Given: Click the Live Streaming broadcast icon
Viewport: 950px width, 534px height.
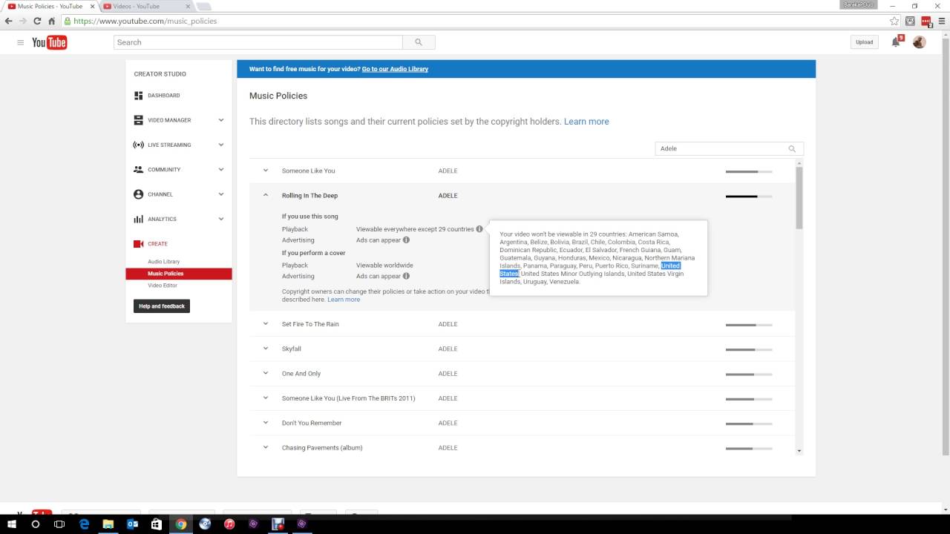Looking at the screenshot, I should [x=138, y=145].
